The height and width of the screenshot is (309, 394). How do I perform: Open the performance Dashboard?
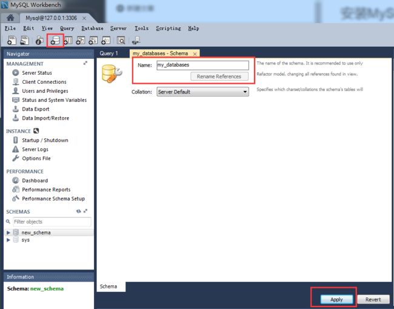tap(35, 180)
